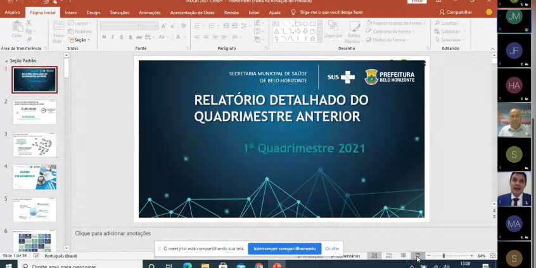Viewport: 536px width, 268px height.
Task: Select the oval shape in shapes gallery
Action: click(305, 24)
